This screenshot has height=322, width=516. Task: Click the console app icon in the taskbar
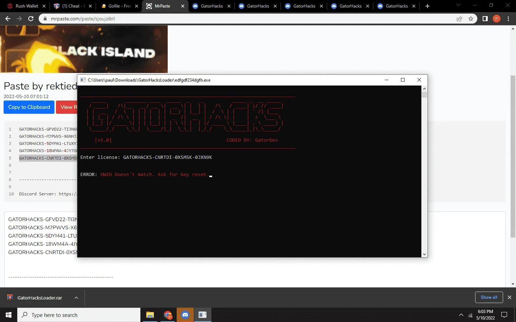coord(202,315)
